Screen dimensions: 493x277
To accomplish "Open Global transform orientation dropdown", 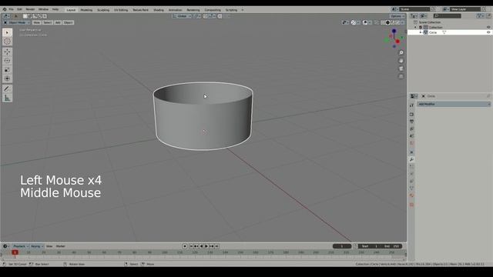I will coord(182,16).
